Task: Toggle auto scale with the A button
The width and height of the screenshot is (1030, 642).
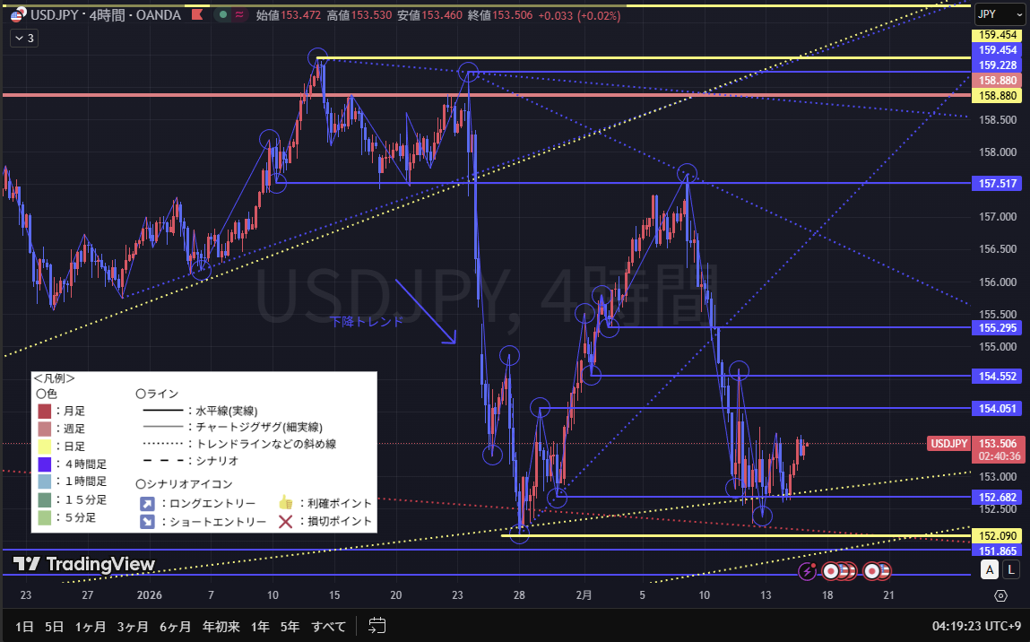Action: 991,569
